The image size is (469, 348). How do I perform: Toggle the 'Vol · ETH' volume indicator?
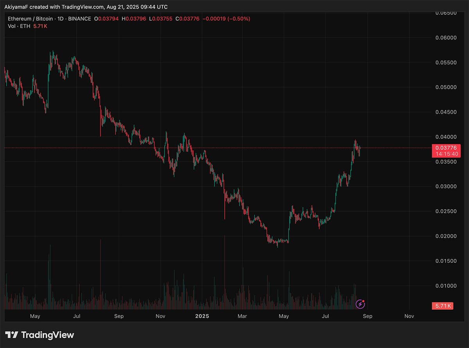[x=19, y=26]
